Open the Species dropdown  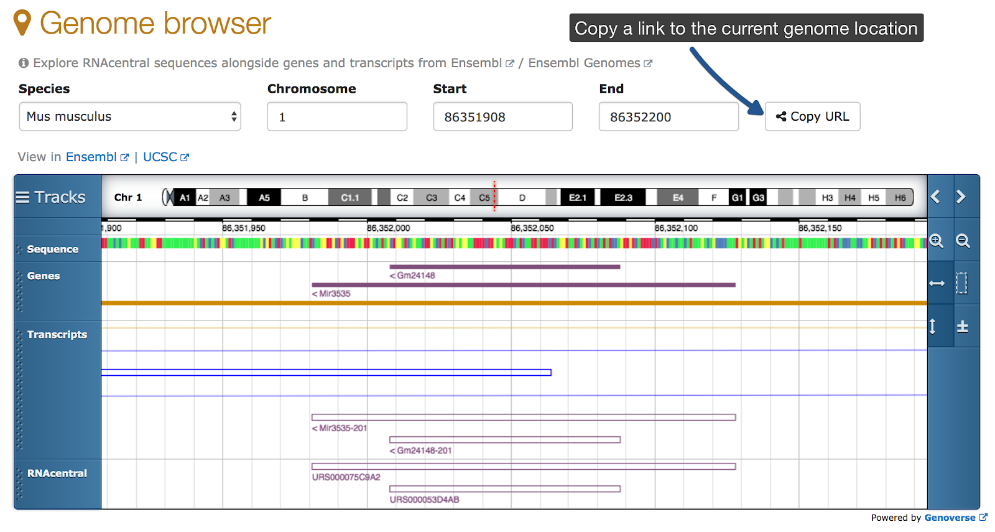tap(130, 116)
